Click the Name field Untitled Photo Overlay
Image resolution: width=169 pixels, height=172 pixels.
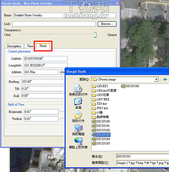tap(65, 15)
